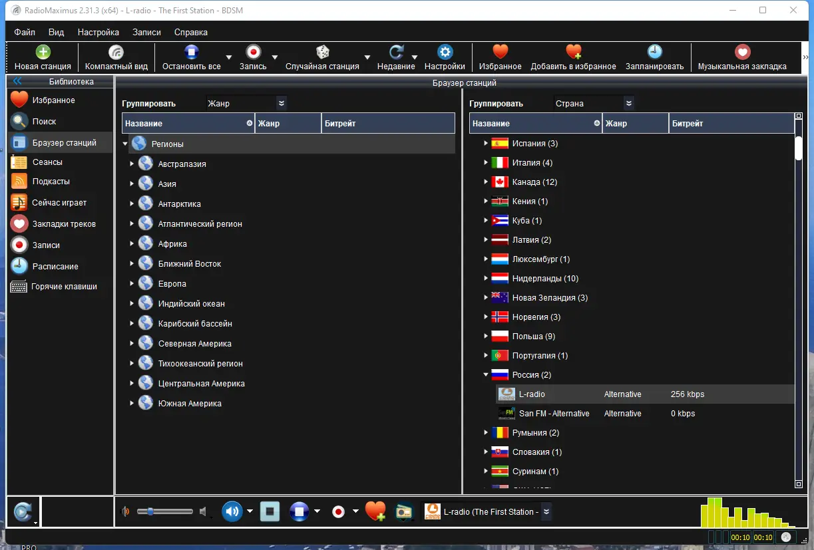Open Горячие клавиши in the sidebar
Screen dimensions: 814x550
(x=60, y=287)
